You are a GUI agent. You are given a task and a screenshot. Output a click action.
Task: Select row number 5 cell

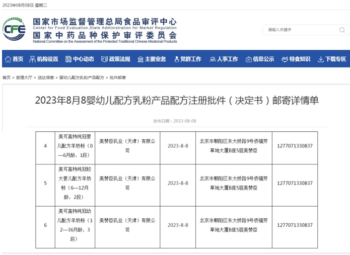point(45,185)
